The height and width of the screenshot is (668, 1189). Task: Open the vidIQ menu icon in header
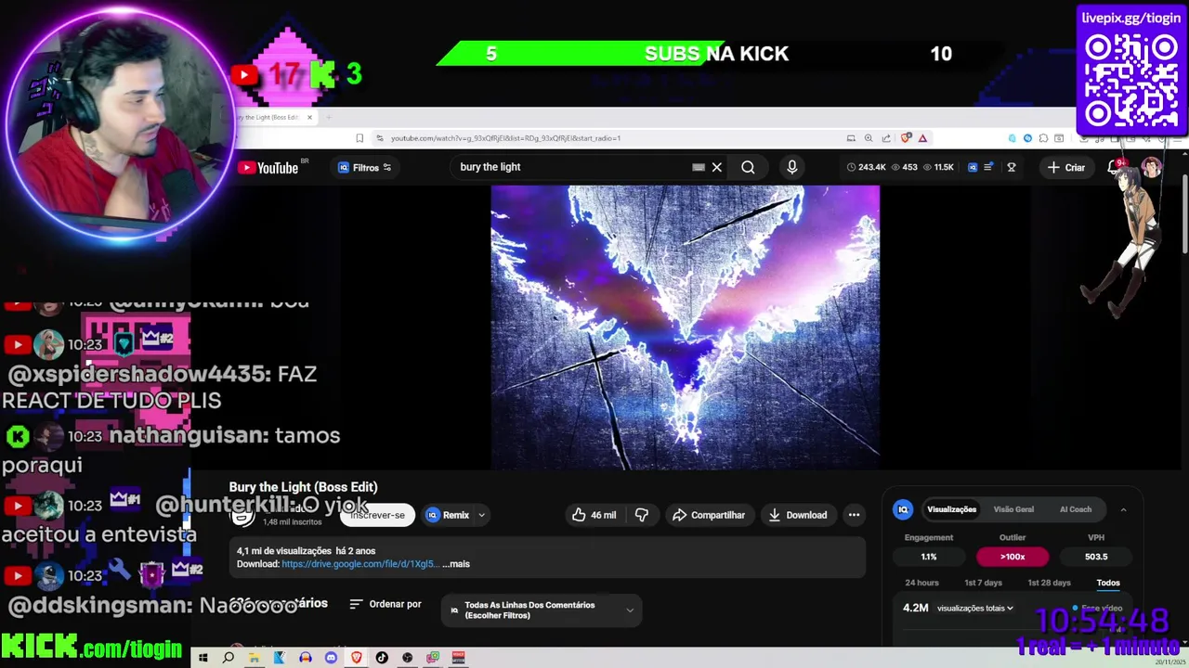[x=988, y=168]
